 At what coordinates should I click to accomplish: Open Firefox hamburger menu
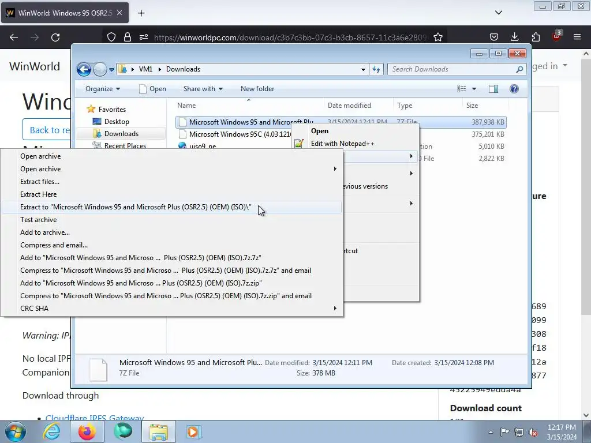coord(577,37)
